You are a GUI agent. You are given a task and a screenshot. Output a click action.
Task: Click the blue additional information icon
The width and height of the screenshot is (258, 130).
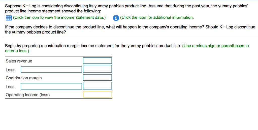coord(116,18)
